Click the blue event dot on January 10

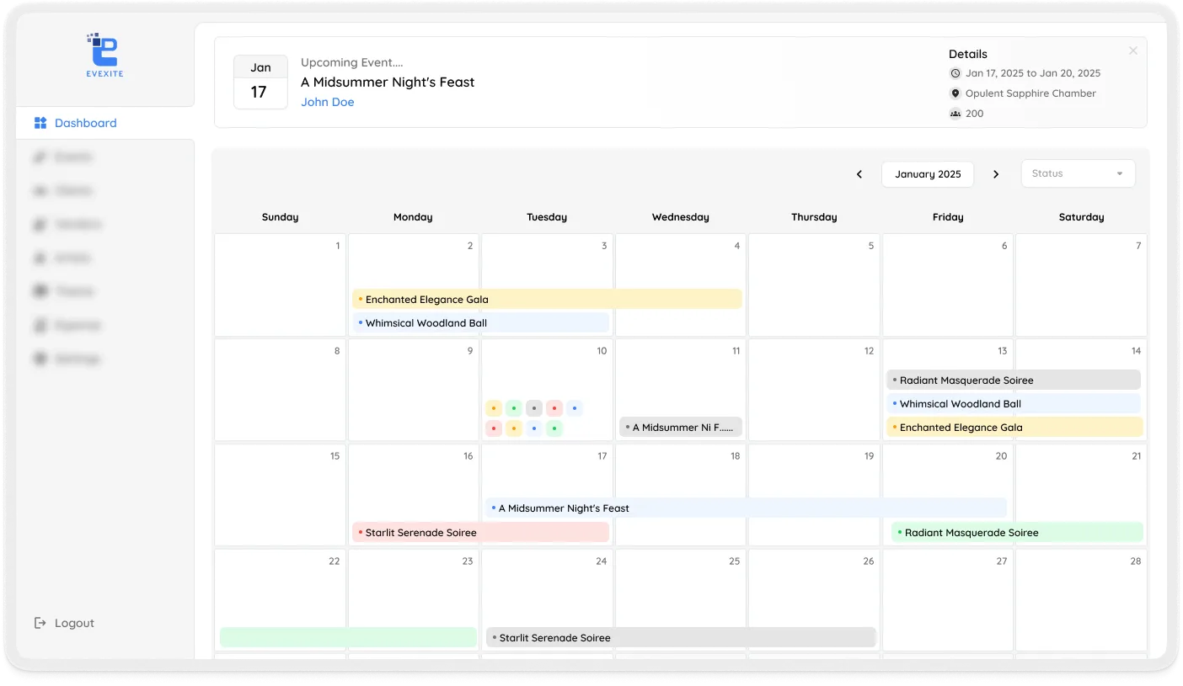click(574, 407)
